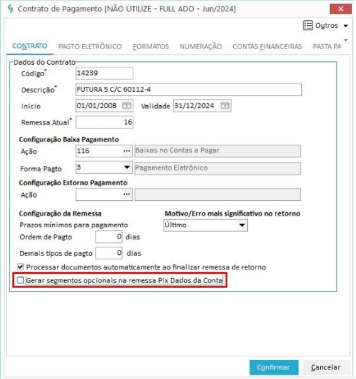Open the Motivo/Erro Último dropdown
This screenshot has width=356, height=379.
(242, 225)
